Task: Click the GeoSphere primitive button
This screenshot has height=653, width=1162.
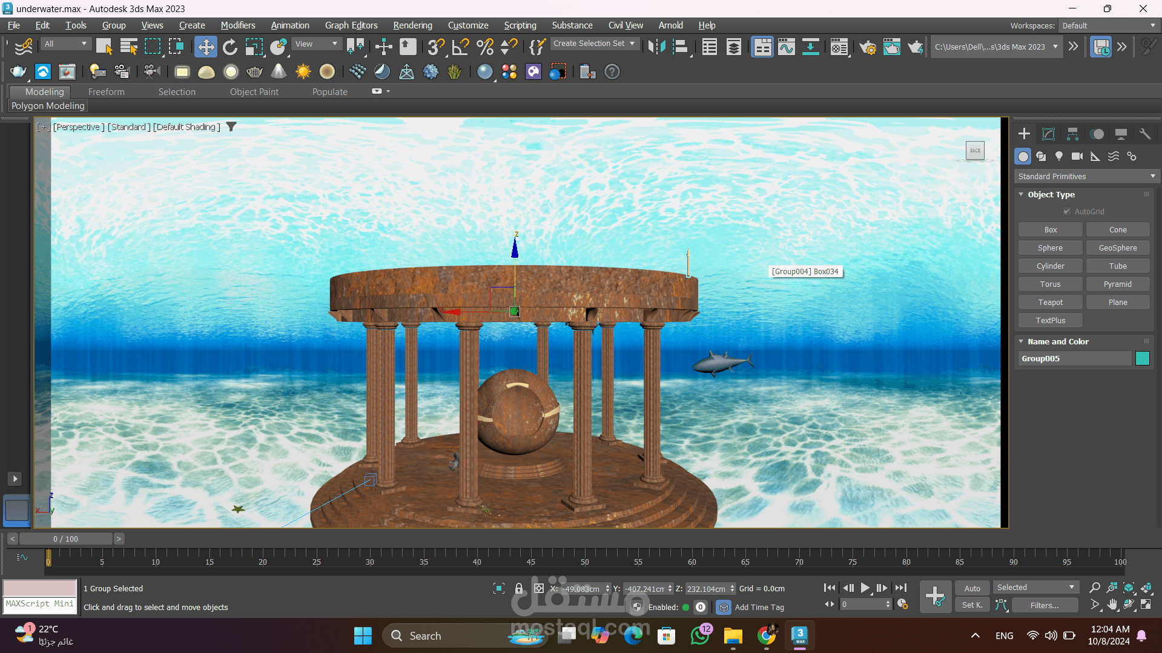Action: click(1117, 248)
